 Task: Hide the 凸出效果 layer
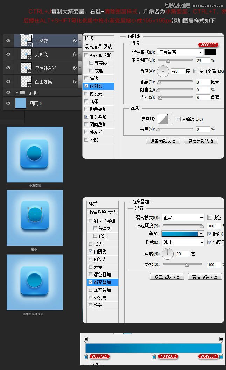(x=8, y=81)
